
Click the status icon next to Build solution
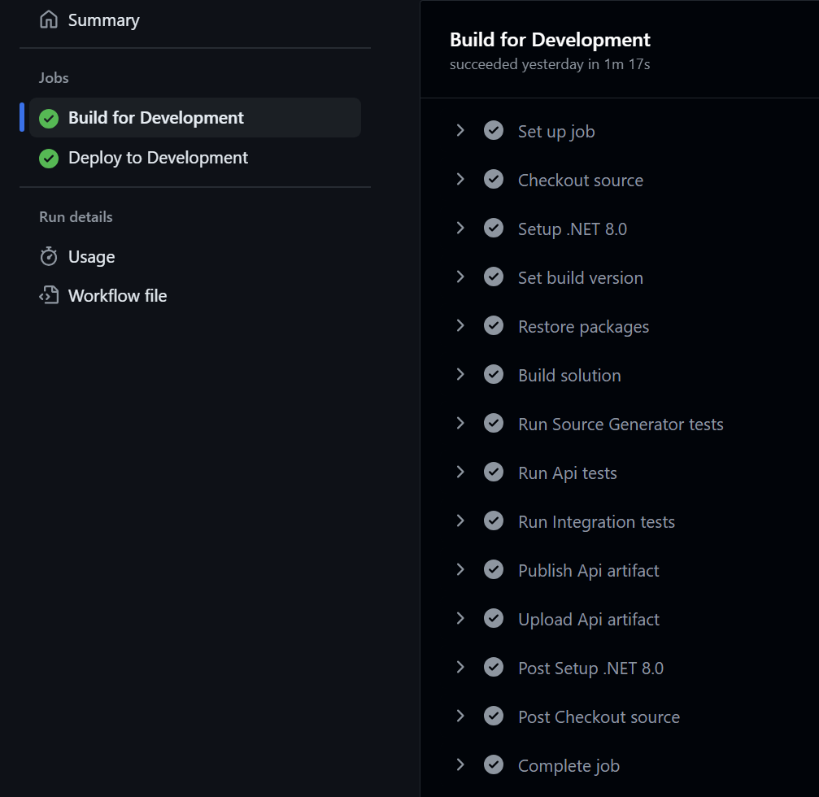coord(494,374)
